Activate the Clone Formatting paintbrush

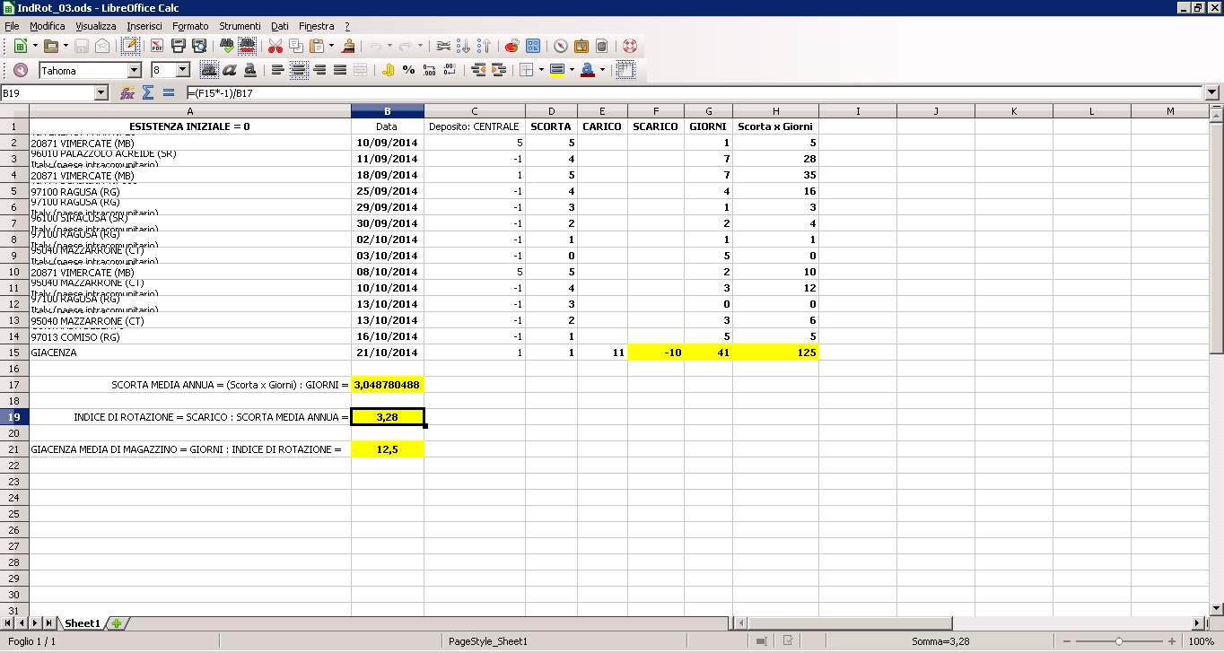(x=348, y=46)
